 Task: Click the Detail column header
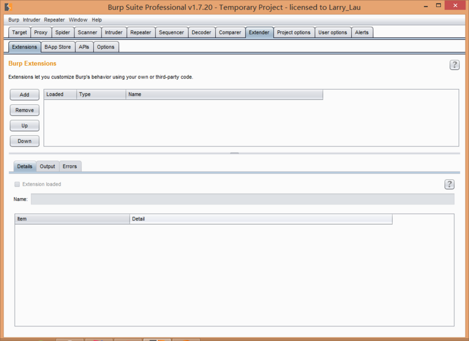[x=261, y=219]
